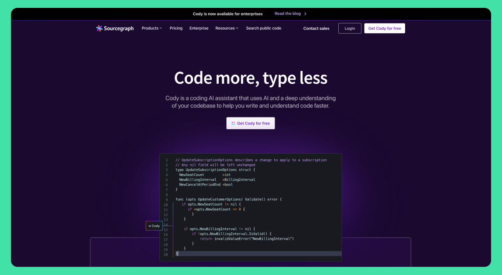Open the Enterprise nav item
Screen dimensions: 502x275
click(x=199, y=28)
